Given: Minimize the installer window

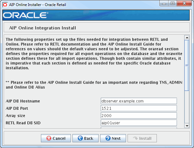Looking at the screenshot, I should (164, 3).
